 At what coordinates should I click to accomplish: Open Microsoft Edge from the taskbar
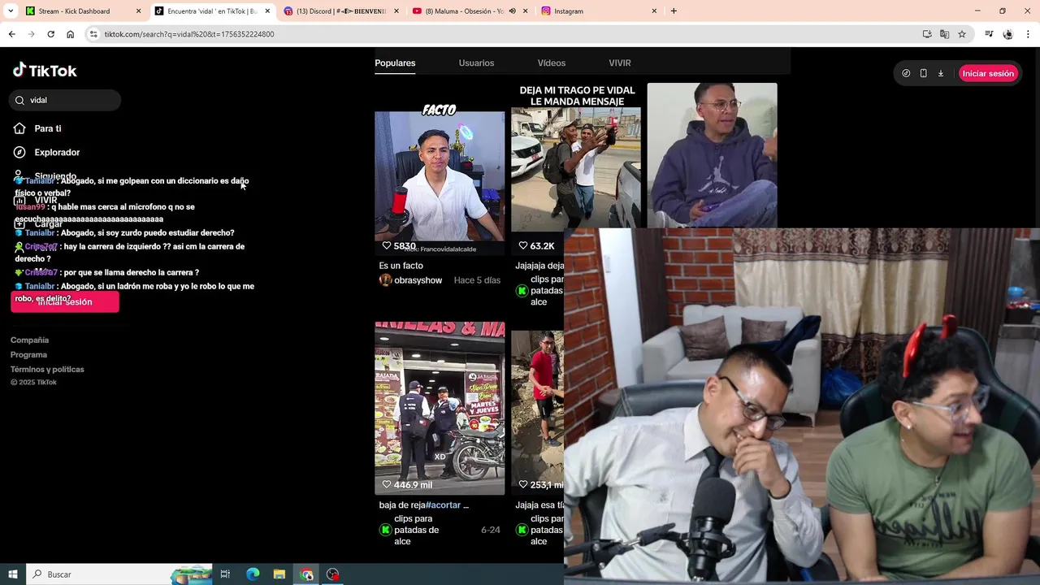click(x=253, y=574)
